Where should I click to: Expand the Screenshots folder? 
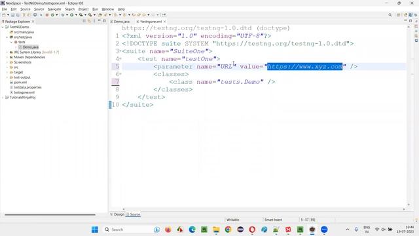[x=7, y=62]
